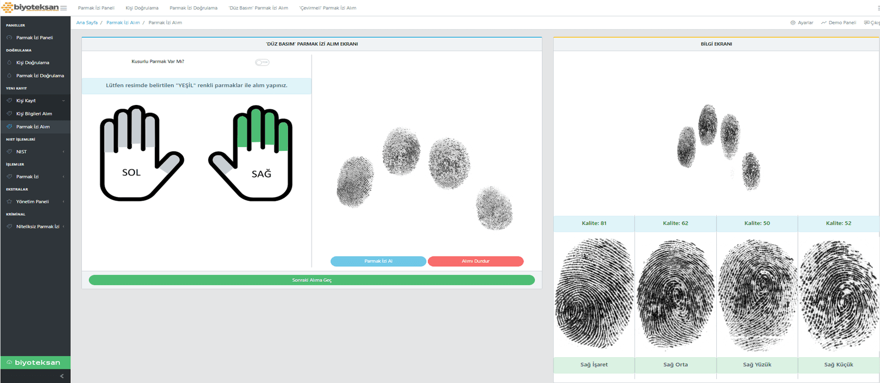Click the Sağ Küçük finger name label
The width and height of the screenshot is (880, 383).
pos(838,365)
